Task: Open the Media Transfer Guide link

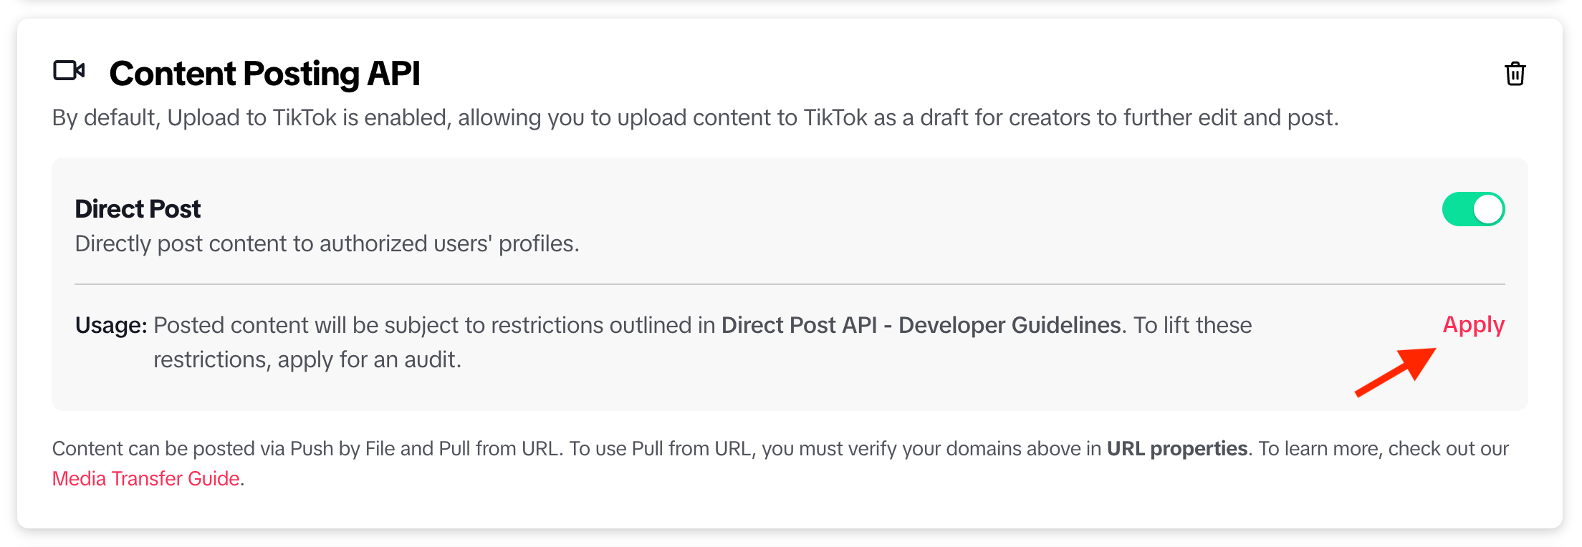Action: (x=146, y=478)
